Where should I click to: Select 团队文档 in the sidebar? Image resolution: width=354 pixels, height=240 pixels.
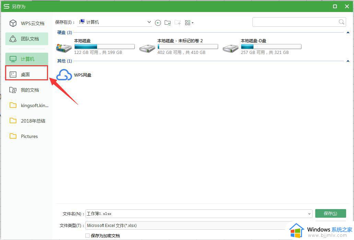(x=27, y=39)
